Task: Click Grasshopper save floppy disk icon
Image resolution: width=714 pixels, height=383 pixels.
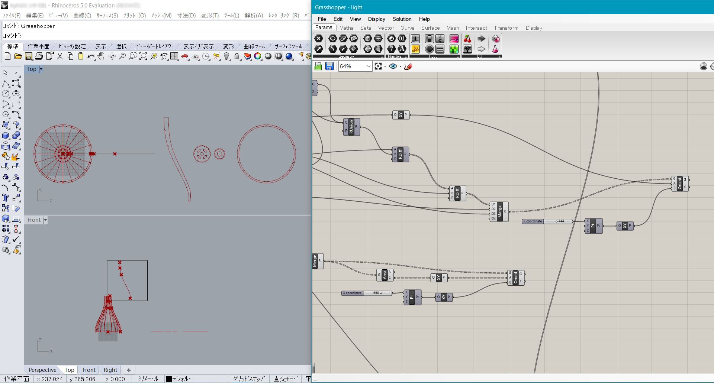Action: coord(329,66)
